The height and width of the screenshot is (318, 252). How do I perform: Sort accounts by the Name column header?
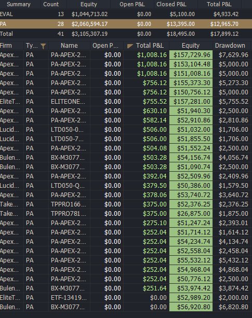pyautogui.click(x=69, y=46)
